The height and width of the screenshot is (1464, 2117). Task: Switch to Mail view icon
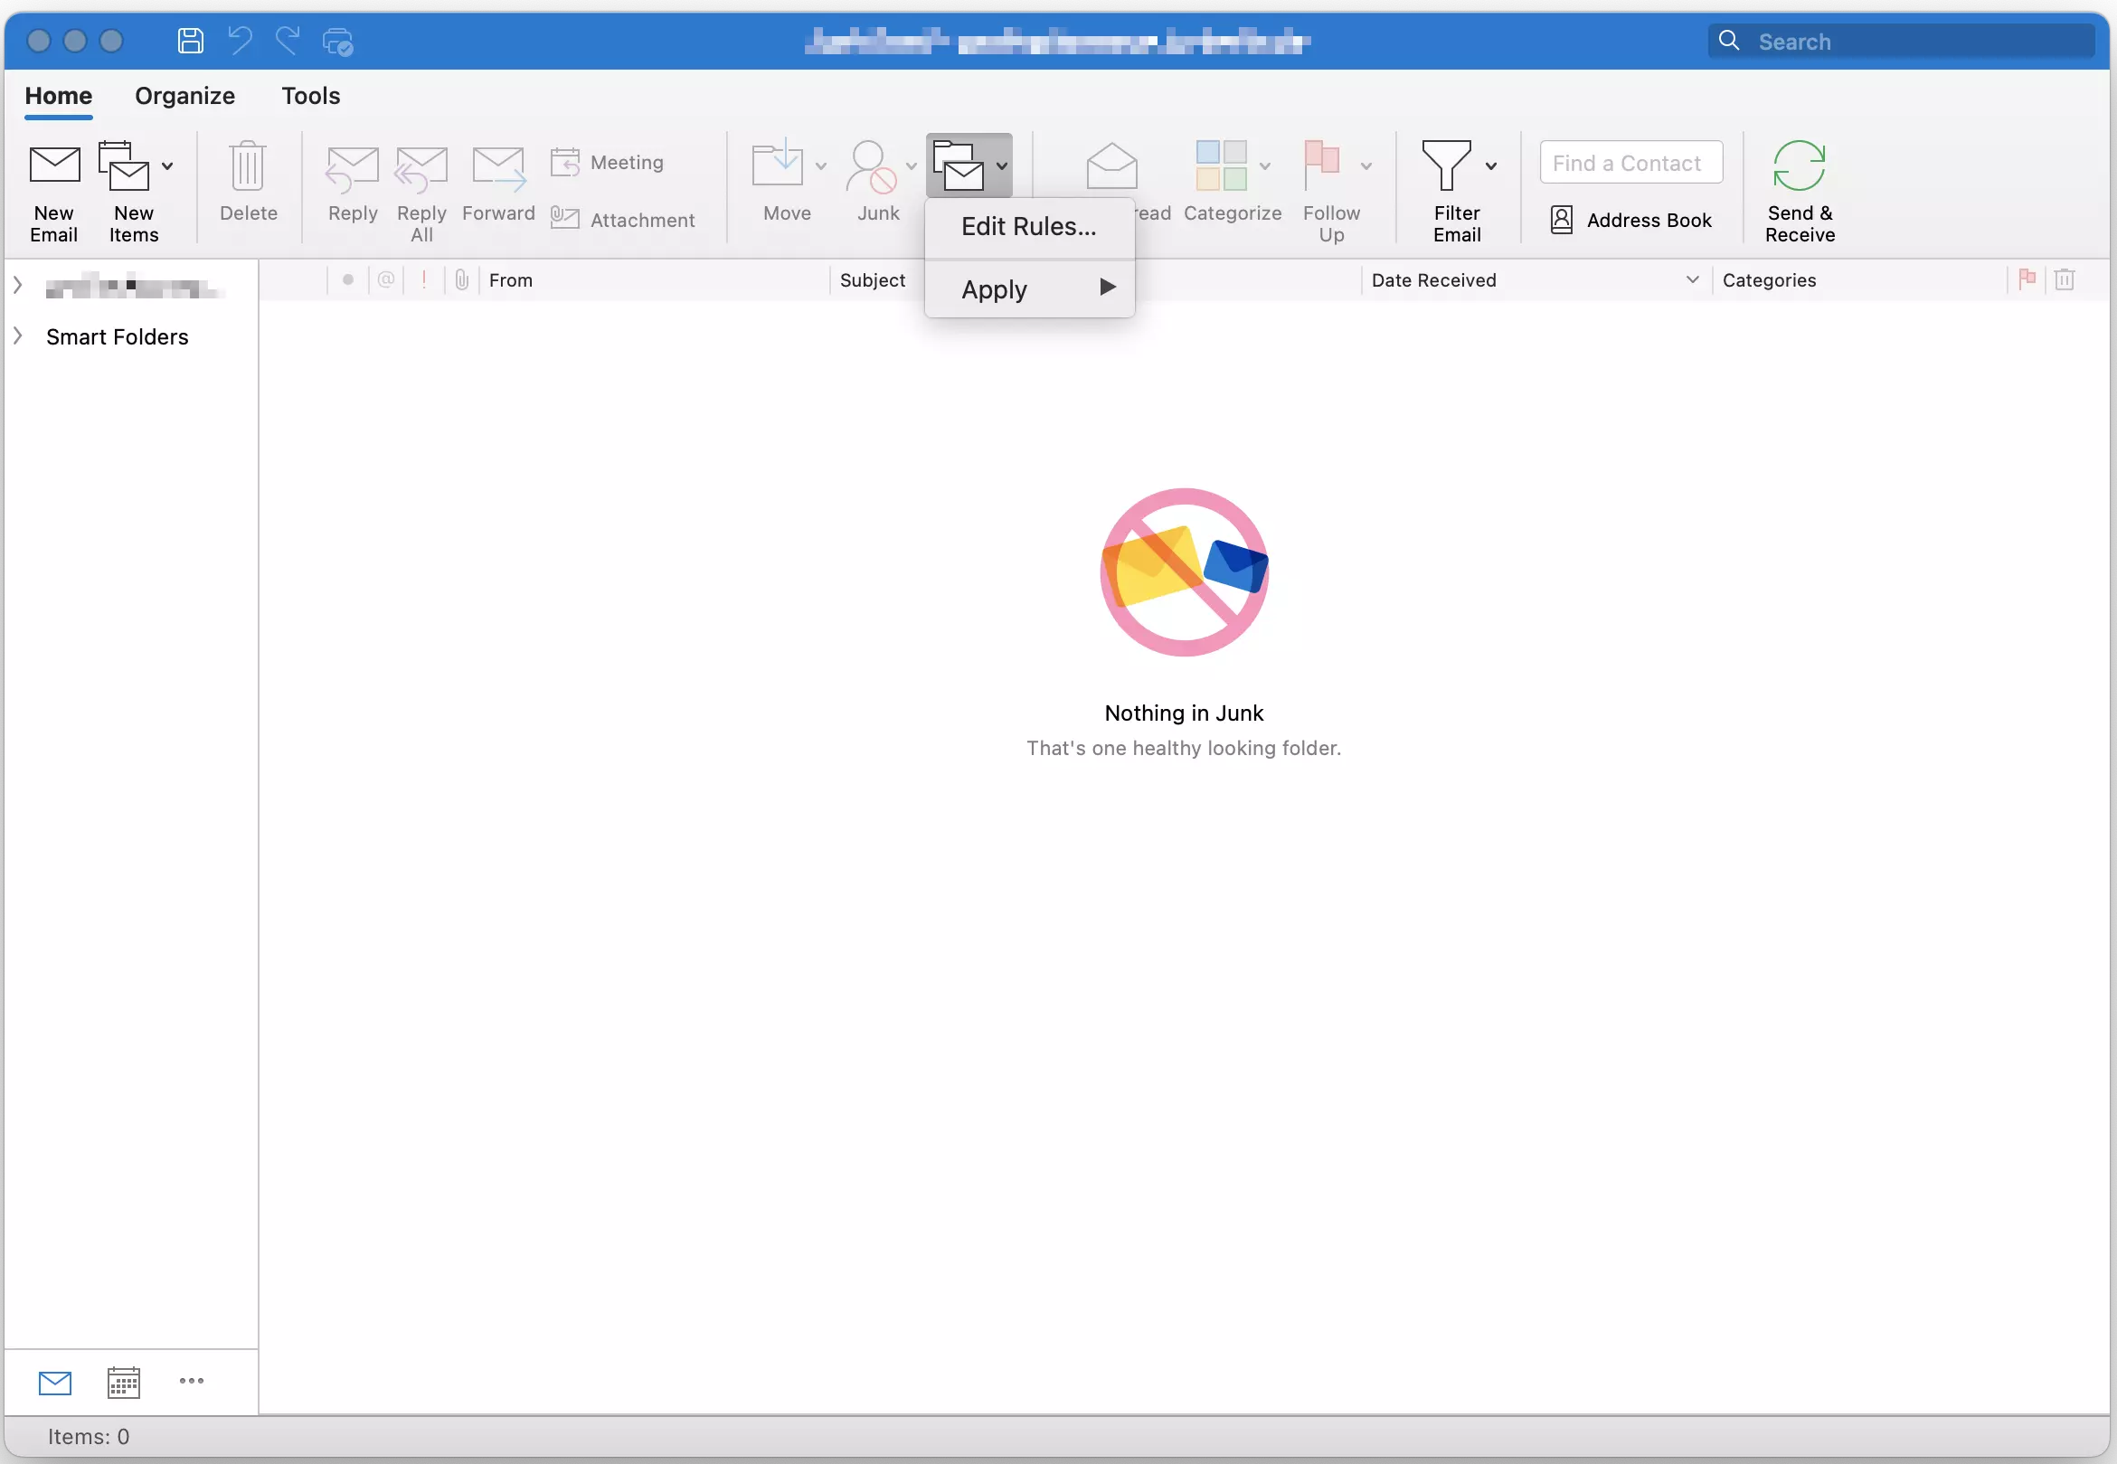[x=55, y=1383]
